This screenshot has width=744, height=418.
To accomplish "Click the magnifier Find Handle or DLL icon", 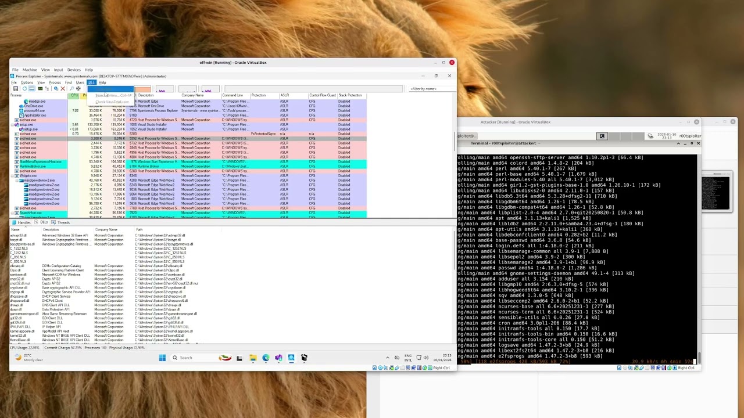I will (x=71, y=88).
